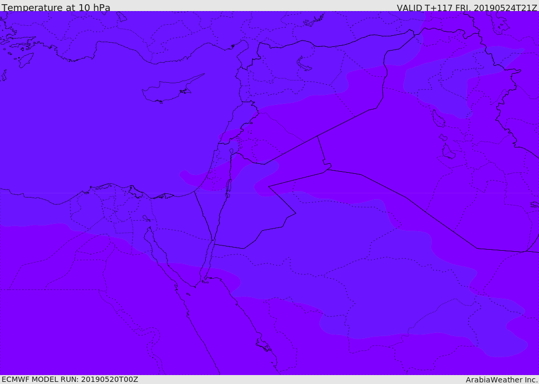The image size is (539, 384).
Task: Click the lake at the top-right corner
Action: 500,24
